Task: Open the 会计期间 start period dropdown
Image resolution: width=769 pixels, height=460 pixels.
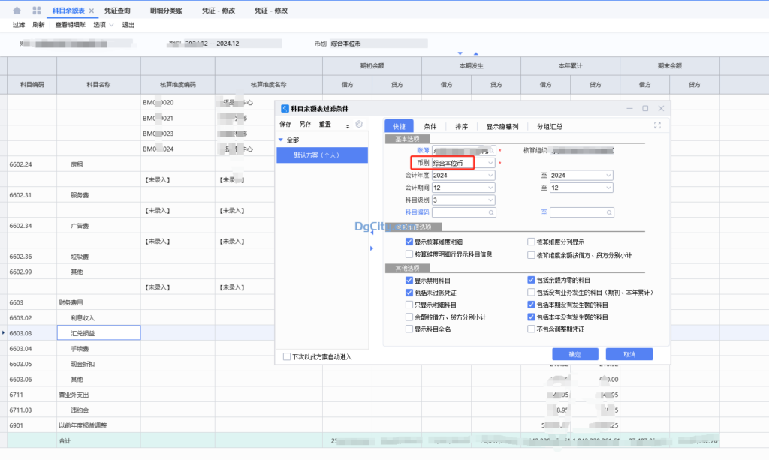Action: 490,188
